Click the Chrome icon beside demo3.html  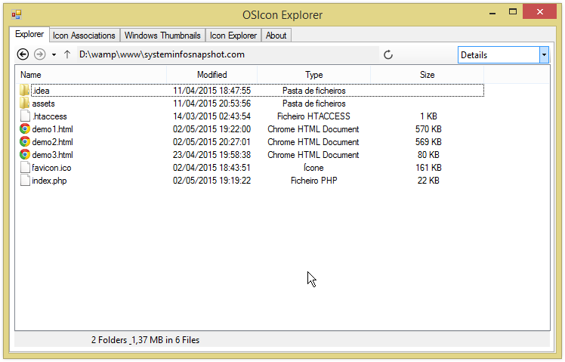(25, 155)
